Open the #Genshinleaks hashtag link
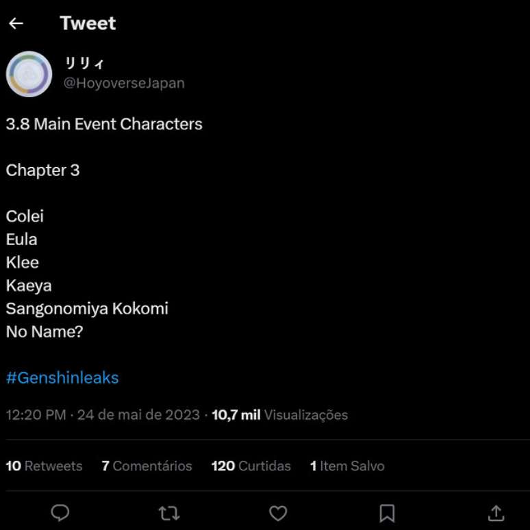 coord(62,377)
